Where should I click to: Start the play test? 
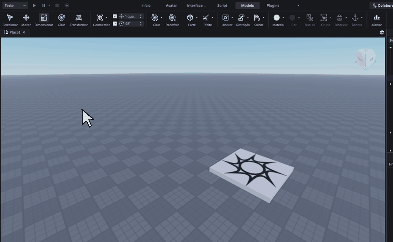pyautogui.click(x=34, y=5)
